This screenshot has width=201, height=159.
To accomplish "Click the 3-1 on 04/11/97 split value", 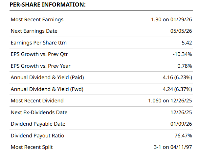I will coord(173,147).
